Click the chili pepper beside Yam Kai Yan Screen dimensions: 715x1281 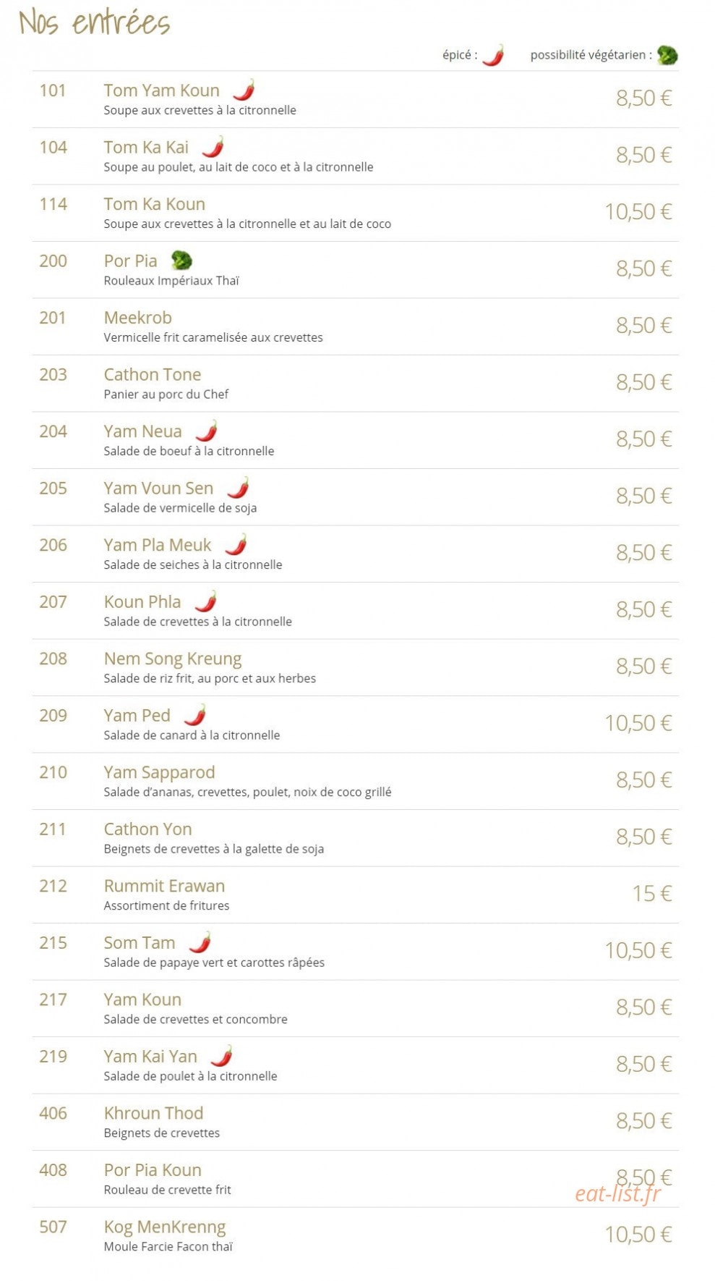[x=222, y=1056]
